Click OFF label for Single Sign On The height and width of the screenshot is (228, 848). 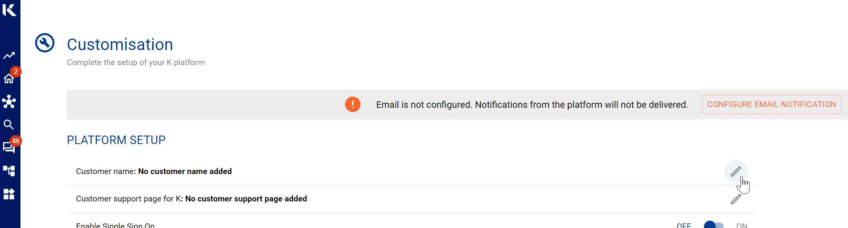(684, 225)
